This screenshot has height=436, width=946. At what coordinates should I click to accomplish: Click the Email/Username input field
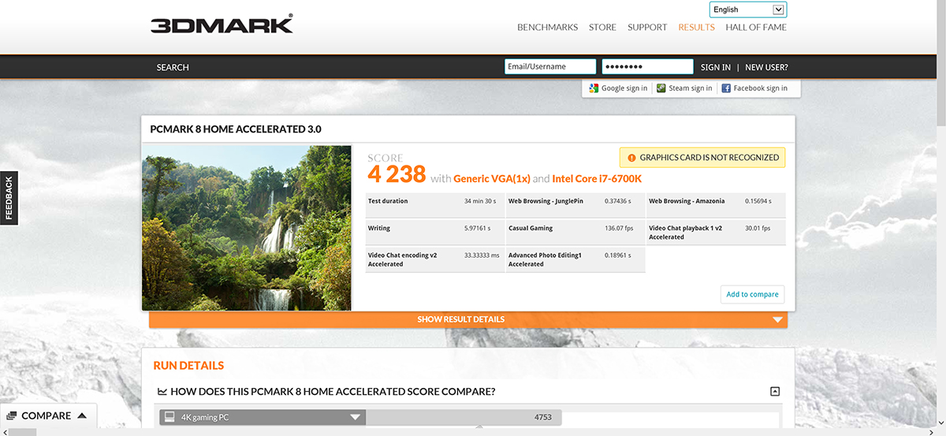tap(549, 67)
